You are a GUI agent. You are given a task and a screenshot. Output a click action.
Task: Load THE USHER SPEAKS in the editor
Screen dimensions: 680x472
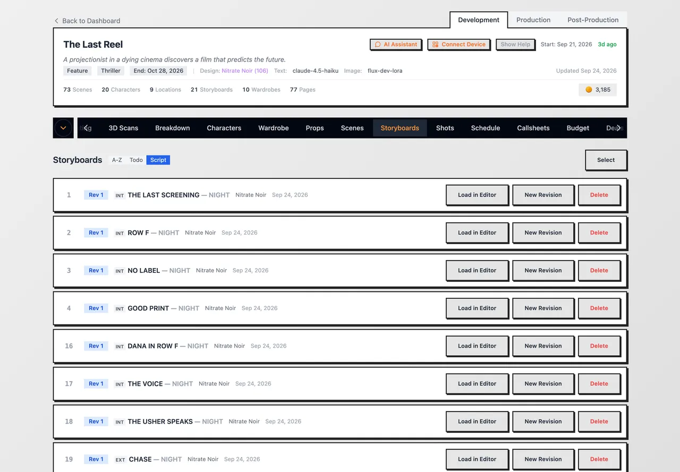[x=477, y=421]
